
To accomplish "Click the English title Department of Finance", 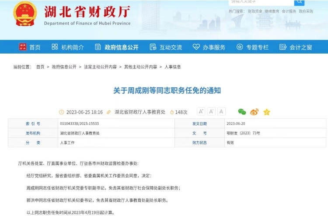I will coord(87,23).
